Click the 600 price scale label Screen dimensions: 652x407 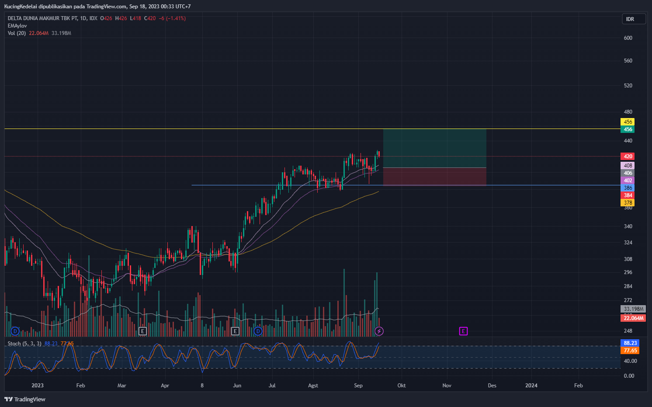tap(628, 38)
